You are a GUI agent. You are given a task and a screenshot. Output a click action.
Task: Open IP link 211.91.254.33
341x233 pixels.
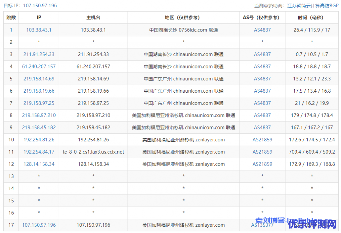click(39, 54)
